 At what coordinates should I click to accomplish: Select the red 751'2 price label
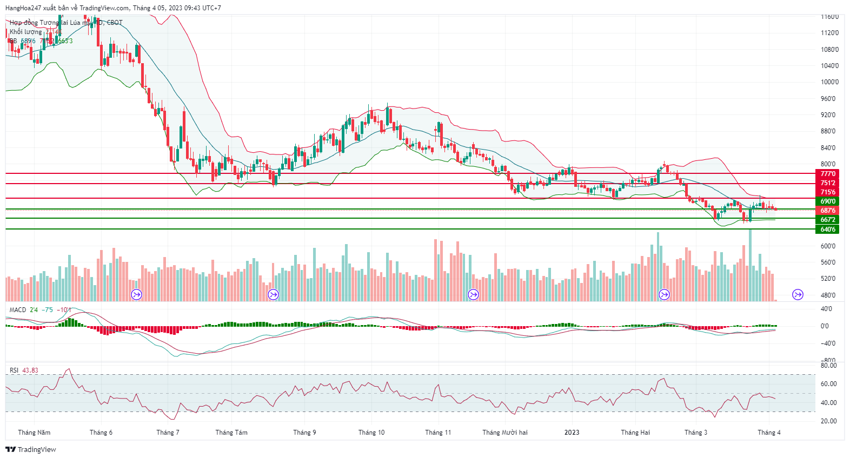point(827,183)
